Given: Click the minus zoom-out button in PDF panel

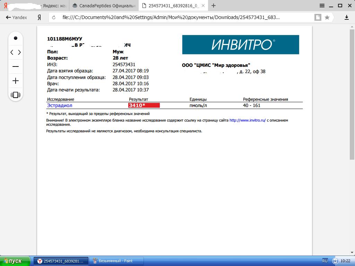Looking at the screenshot, I should click(16, 66).
